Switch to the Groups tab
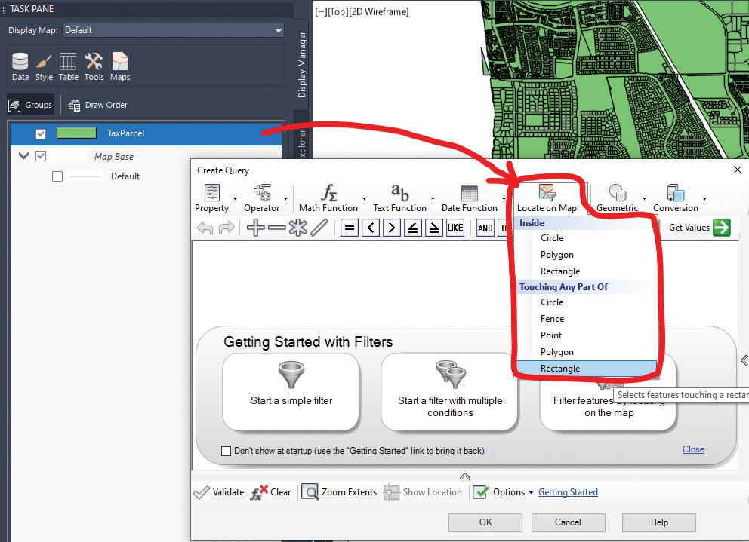749x542 pixels. tap(30, 105)
